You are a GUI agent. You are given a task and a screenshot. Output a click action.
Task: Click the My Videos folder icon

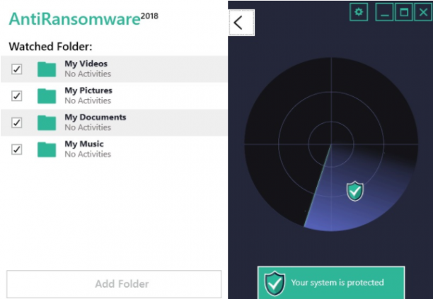[x=47, y=69]
